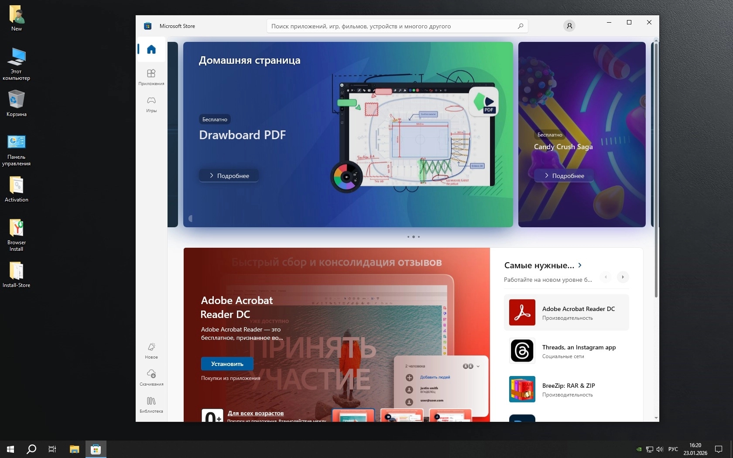This screenshot has width=733, height=458.
Task: Click the user account profile icon
Action: coord(569,26)
